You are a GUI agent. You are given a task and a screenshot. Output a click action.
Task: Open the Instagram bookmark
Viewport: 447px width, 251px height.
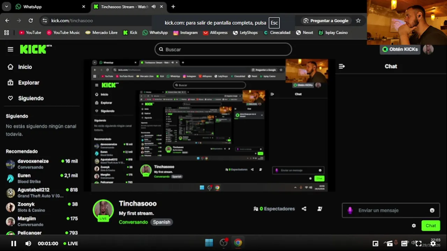185,32
